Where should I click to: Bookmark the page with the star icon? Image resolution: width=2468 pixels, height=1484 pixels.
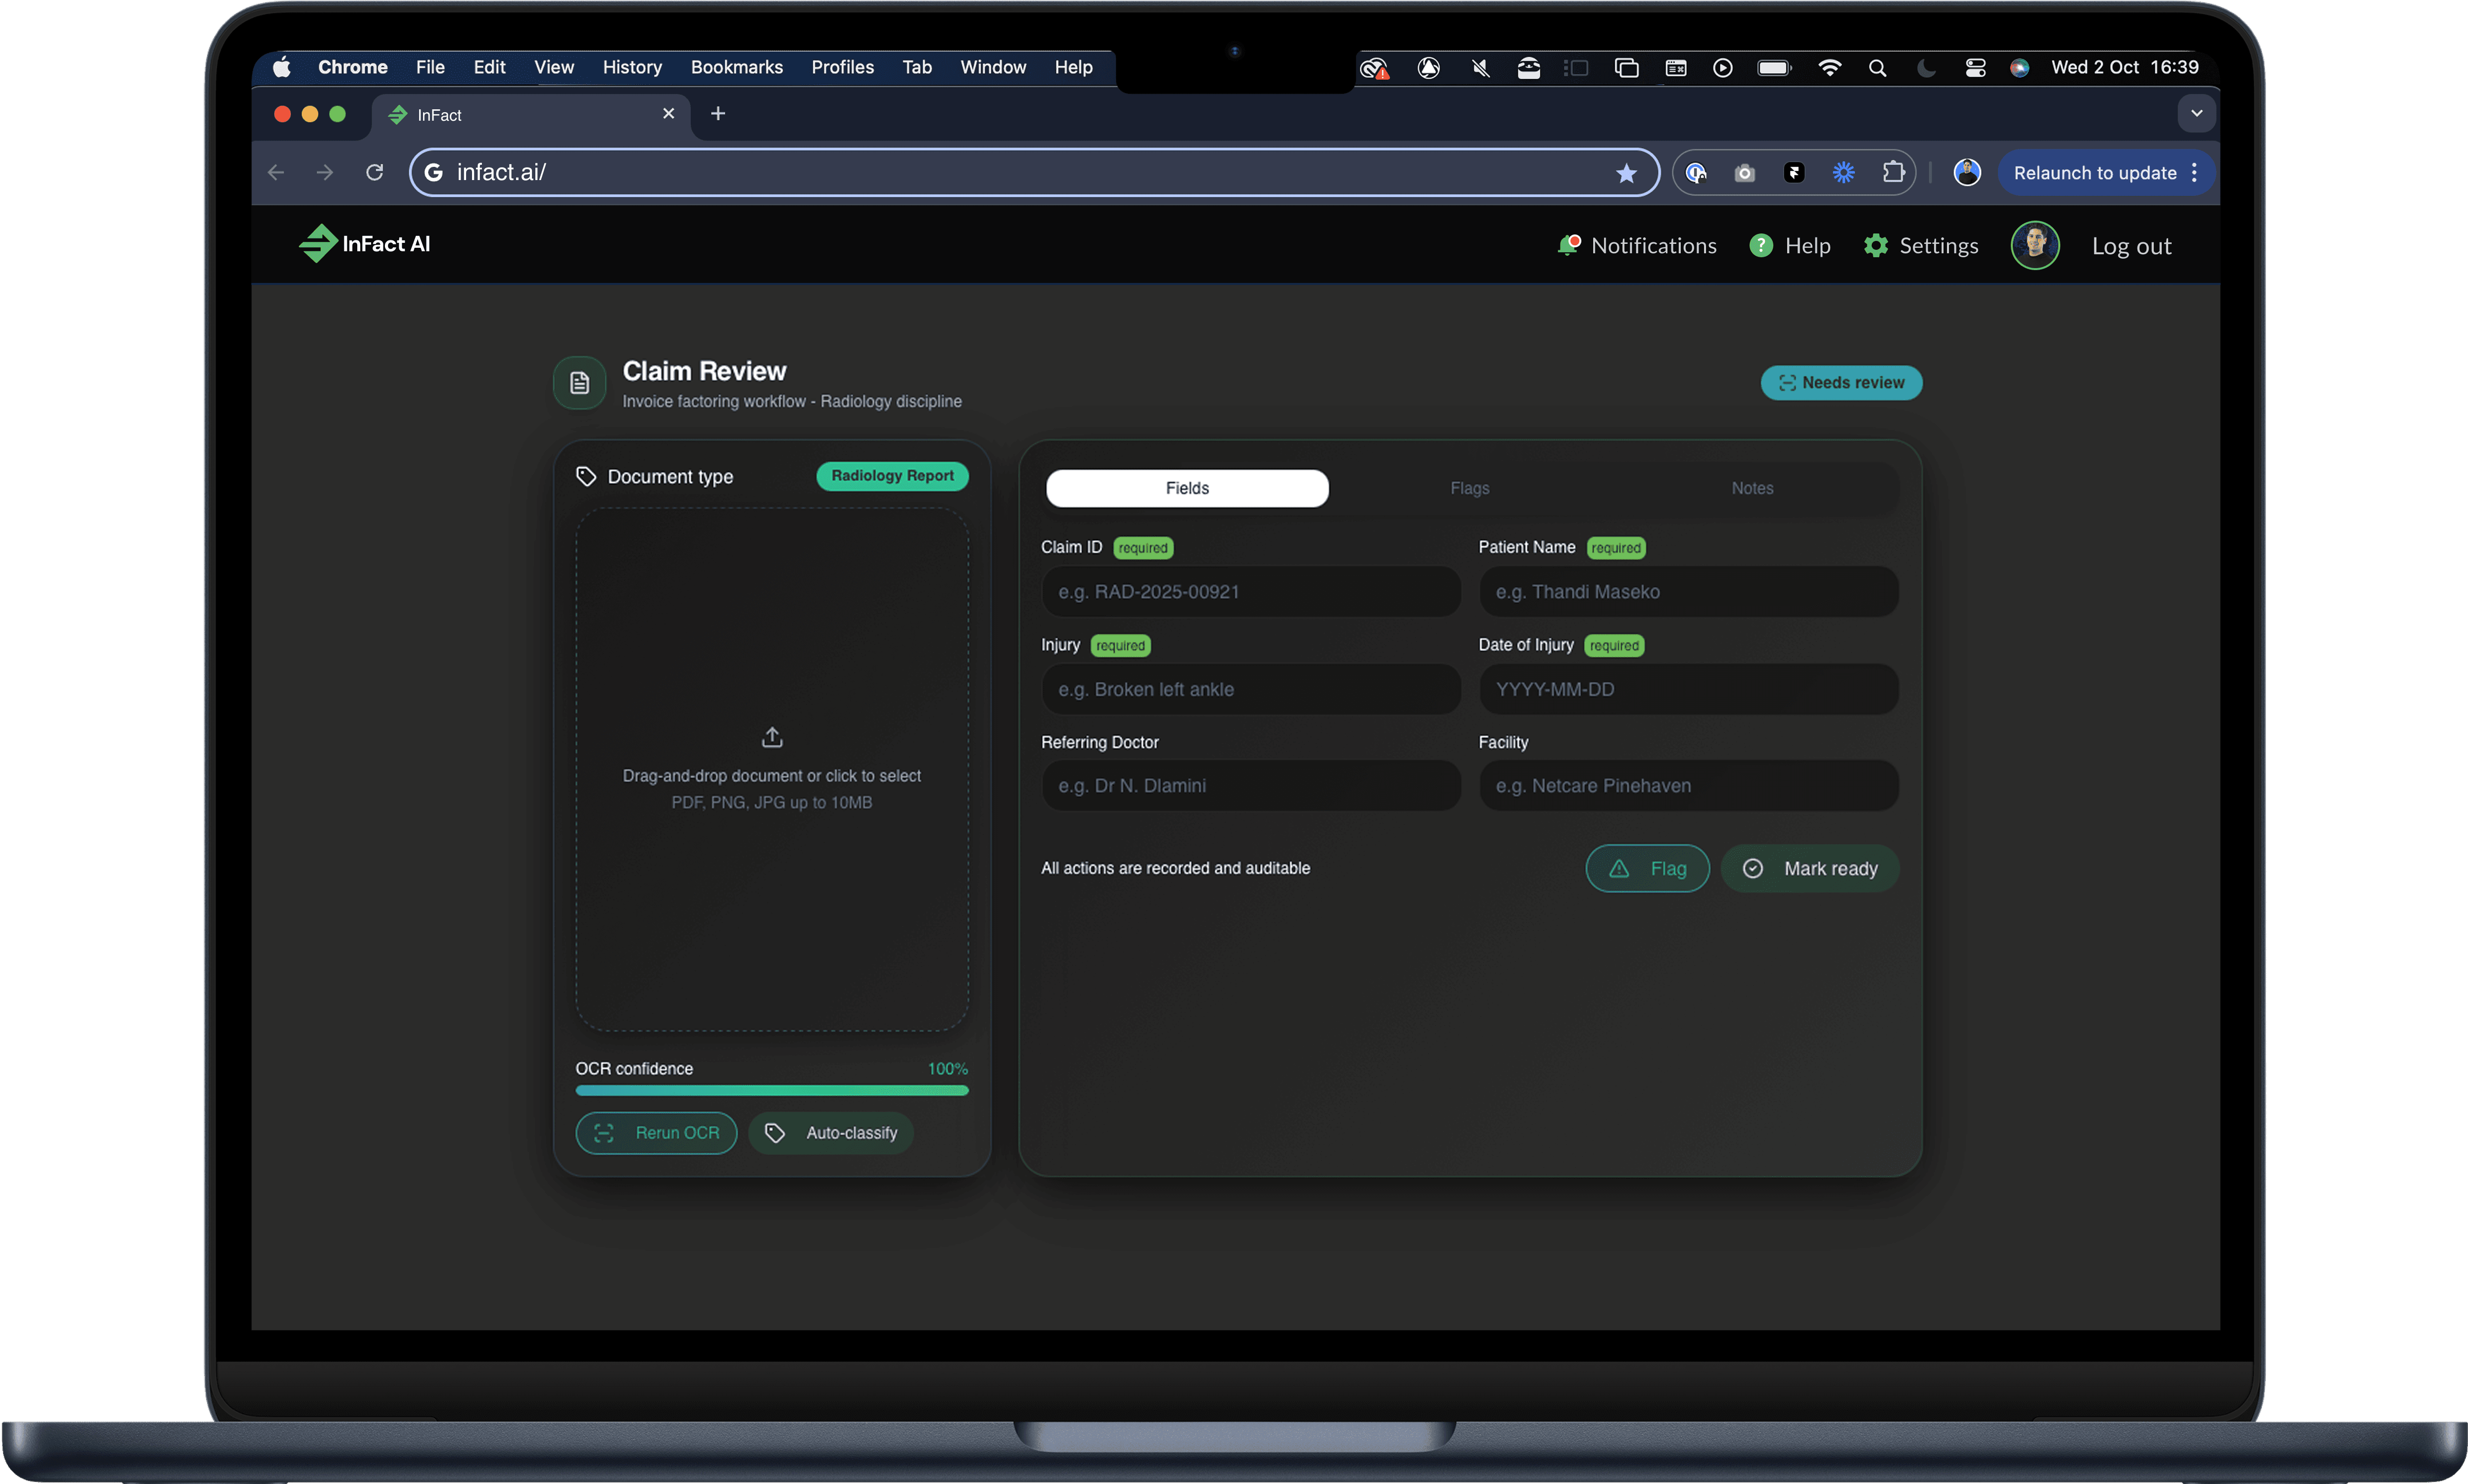tap(1626, 173)
